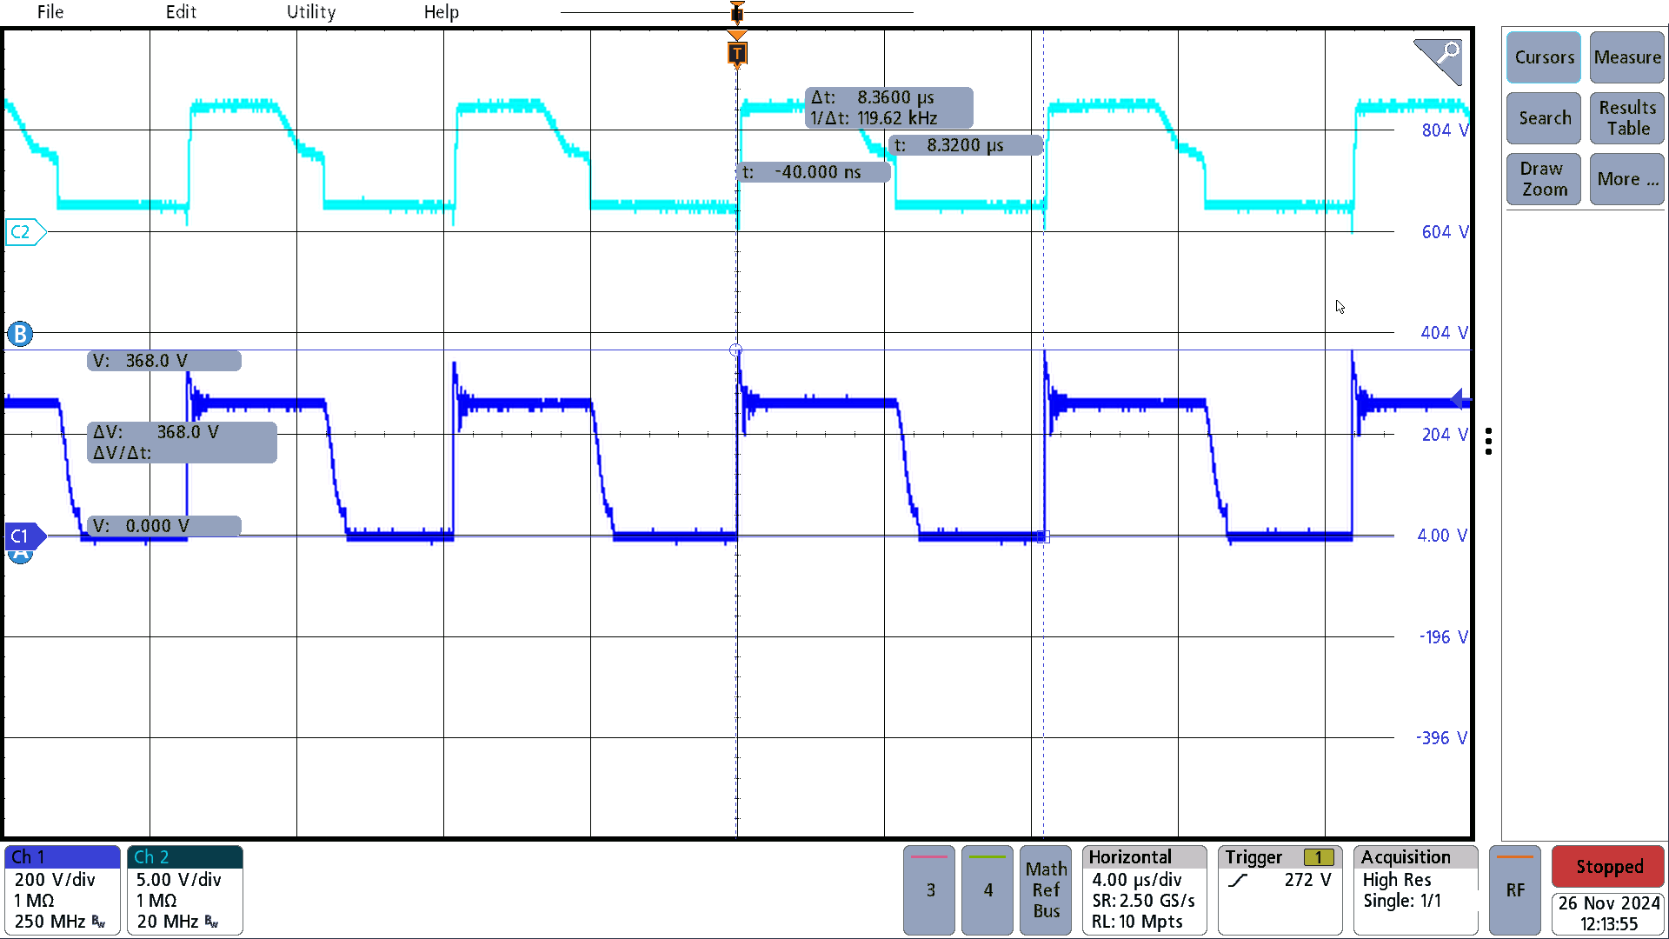Open the Results Table panel

click(x=1626, y=117)
